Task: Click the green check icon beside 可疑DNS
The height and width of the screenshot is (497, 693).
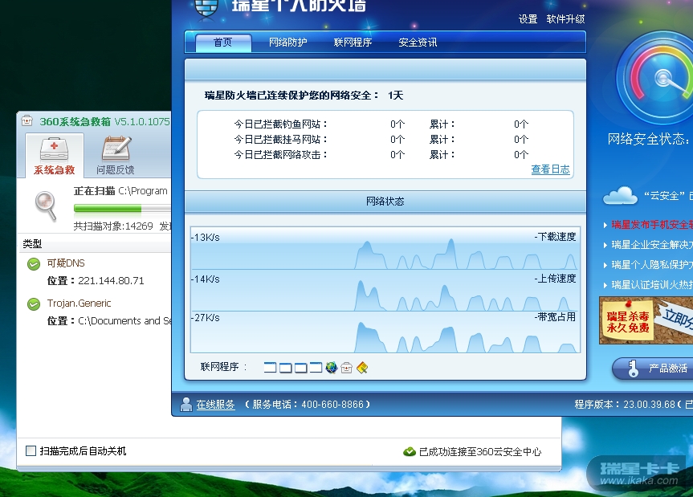Action: pos(34,264)
